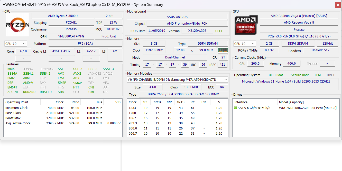Viewport: 342px width, 171px height.
Task: Click the PCIe v3.0 x16 bus field
Action: 299,36
